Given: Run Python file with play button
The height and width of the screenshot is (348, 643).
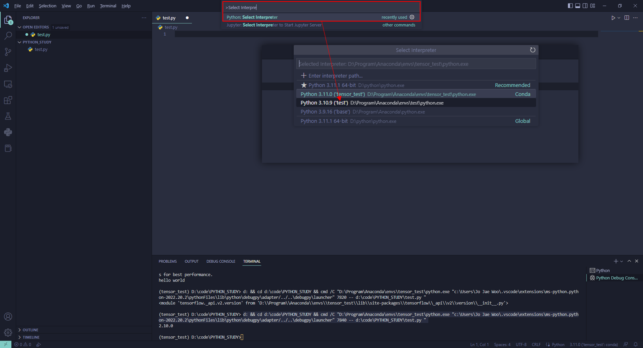Looking at the screenshot, I should point(613,18).
